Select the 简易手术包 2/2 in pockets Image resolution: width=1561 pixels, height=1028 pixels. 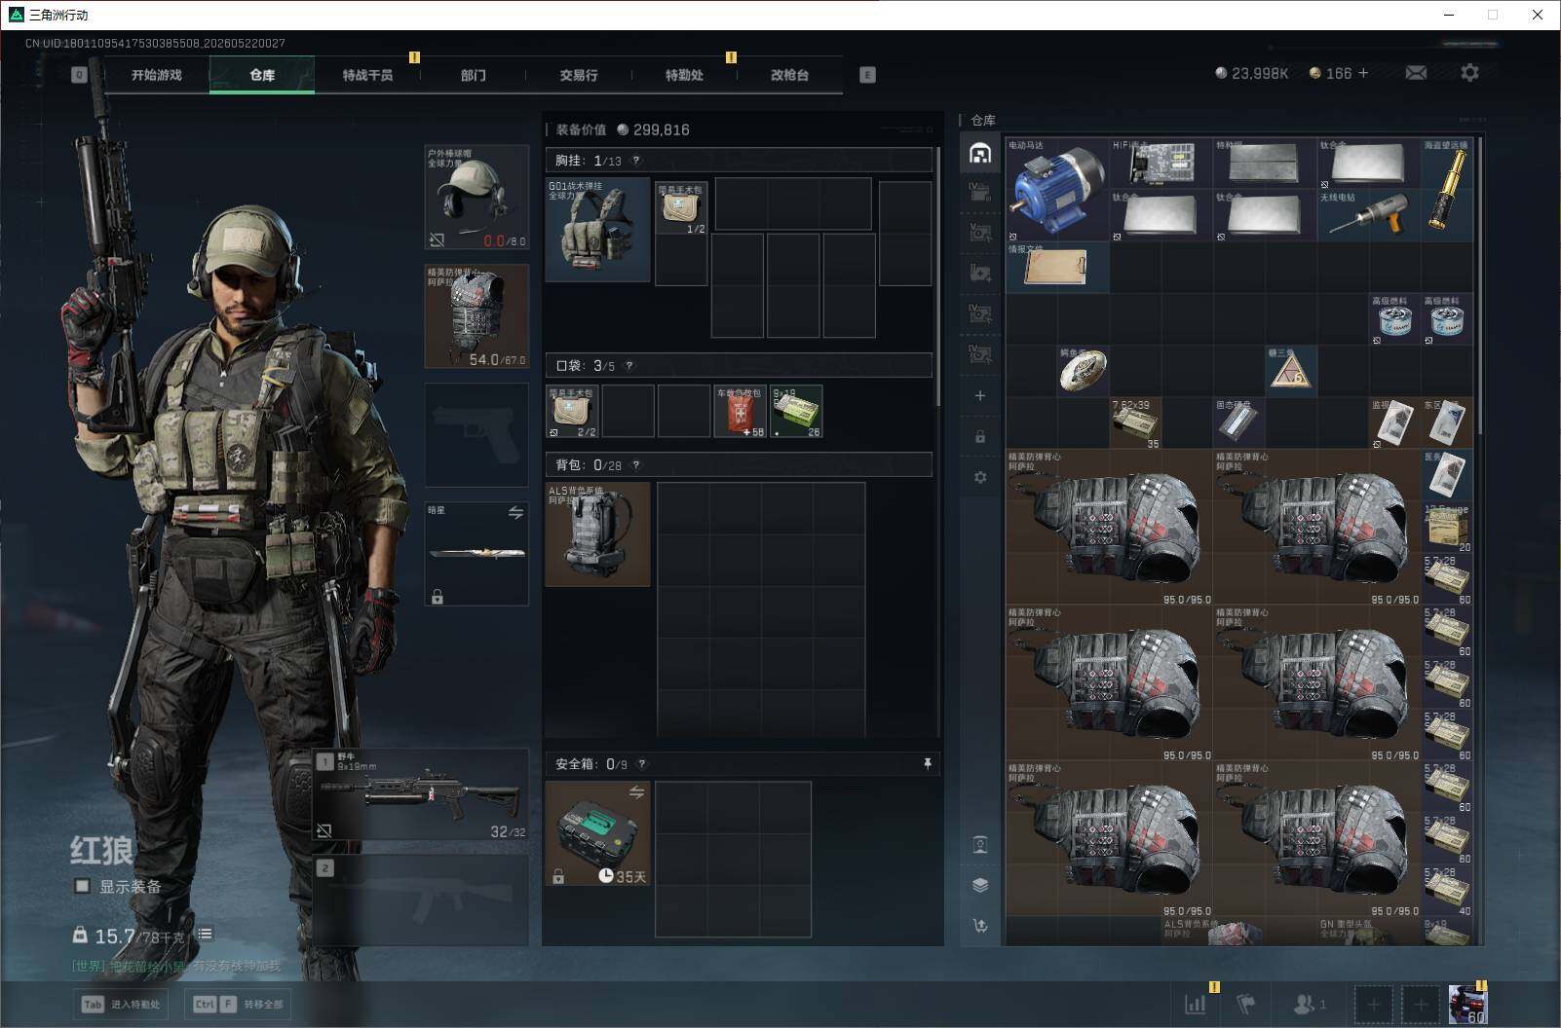point(572,411)
